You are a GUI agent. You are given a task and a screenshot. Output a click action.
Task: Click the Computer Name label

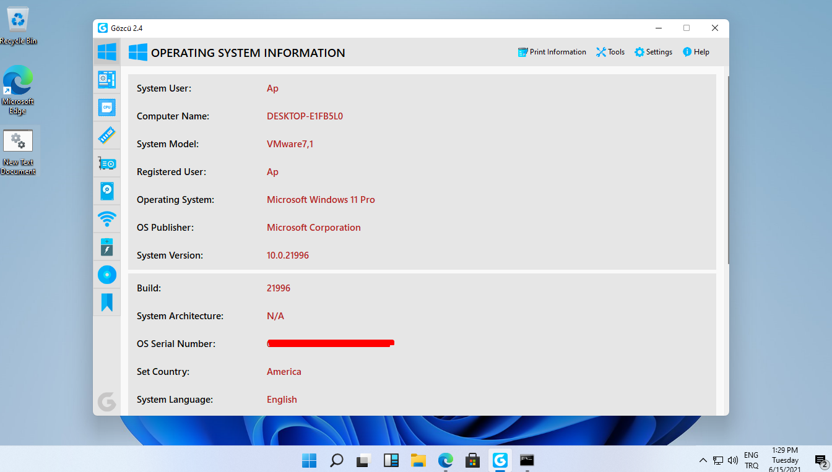pos(173,116)
